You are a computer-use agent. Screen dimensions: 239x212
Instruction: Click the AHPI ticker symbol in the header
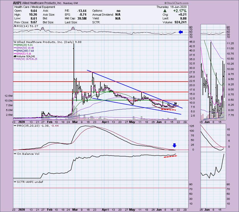17,3
